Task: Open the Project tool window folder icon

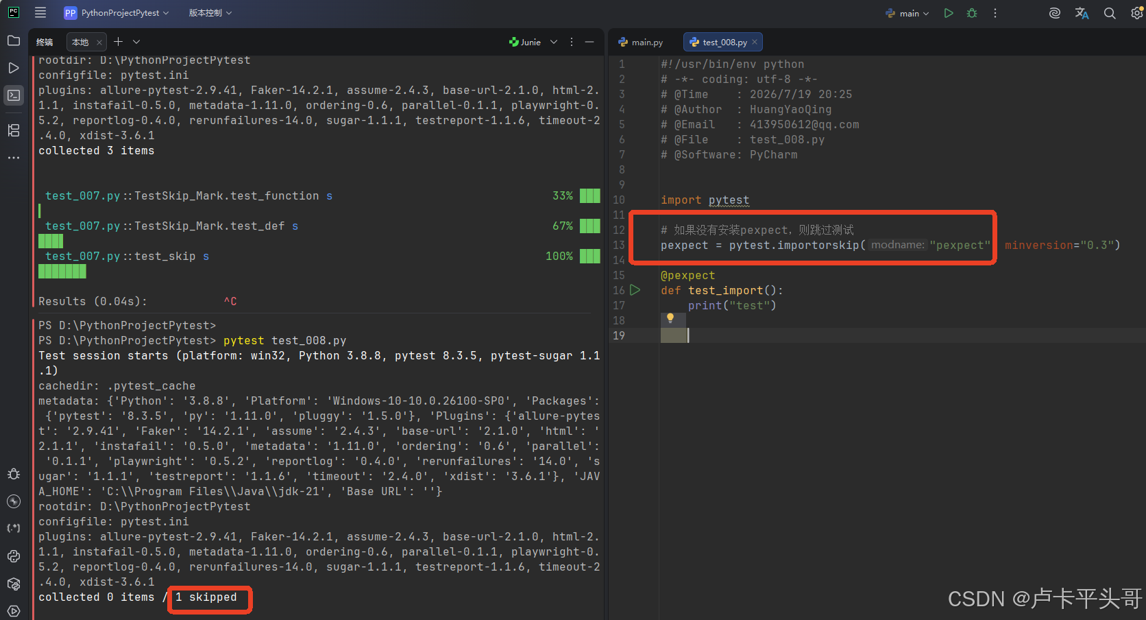Action: pos(14,40)
